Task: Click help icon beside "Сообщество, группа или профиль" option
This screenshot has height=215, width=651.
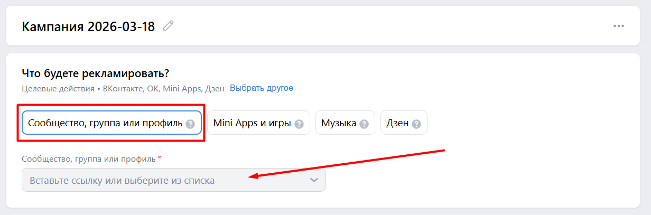Action: [190, 124]
